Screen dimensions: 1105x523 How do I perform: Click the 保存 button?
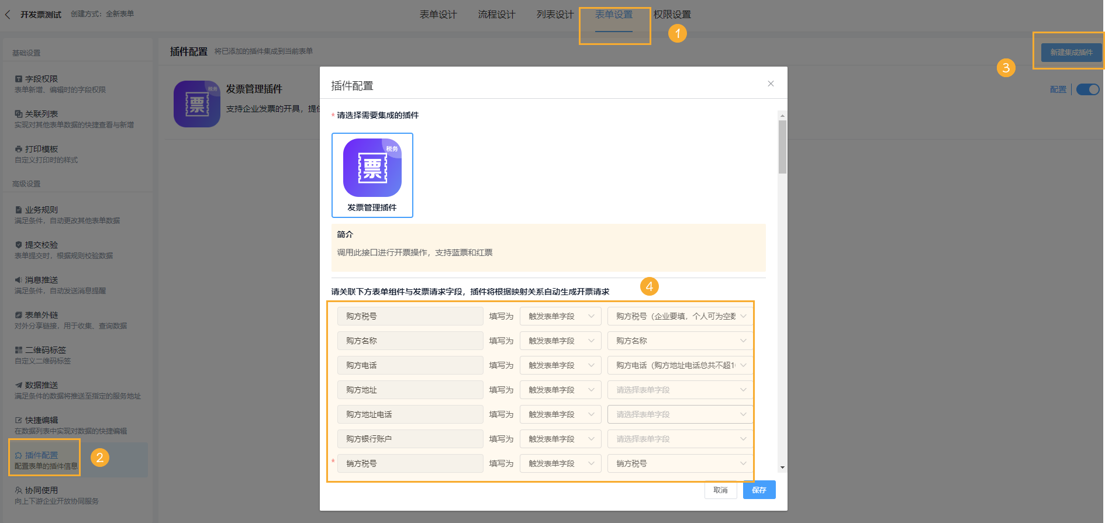(759, 490)
